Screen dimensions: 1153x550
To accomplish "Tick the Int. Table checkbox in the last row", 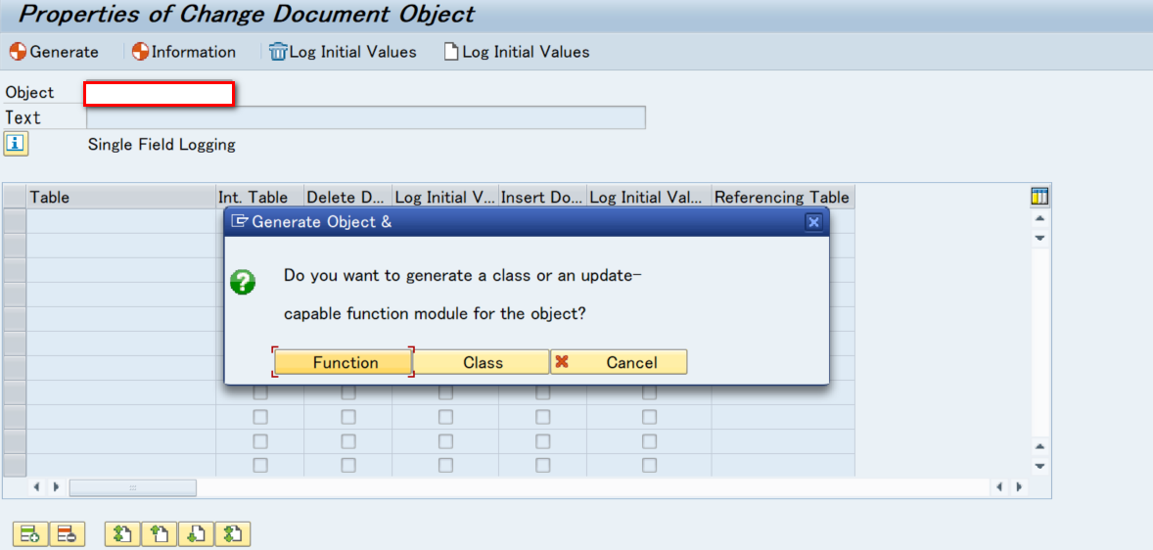I will [x=260, y=466].
